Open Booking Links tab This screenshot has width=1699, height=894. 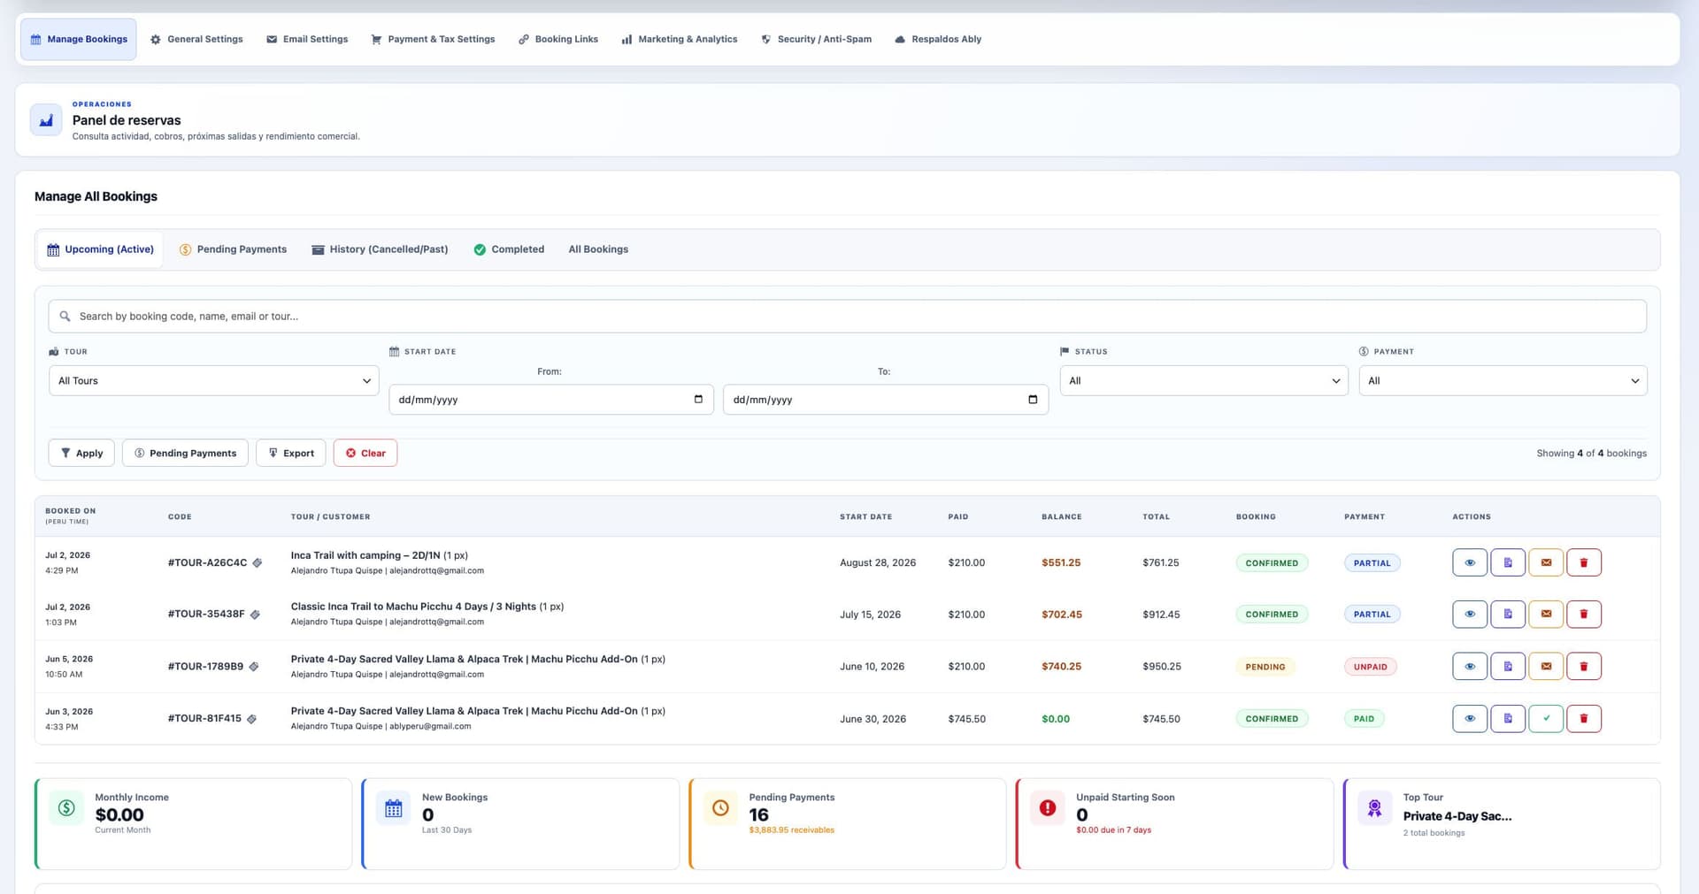click(558, 39)
